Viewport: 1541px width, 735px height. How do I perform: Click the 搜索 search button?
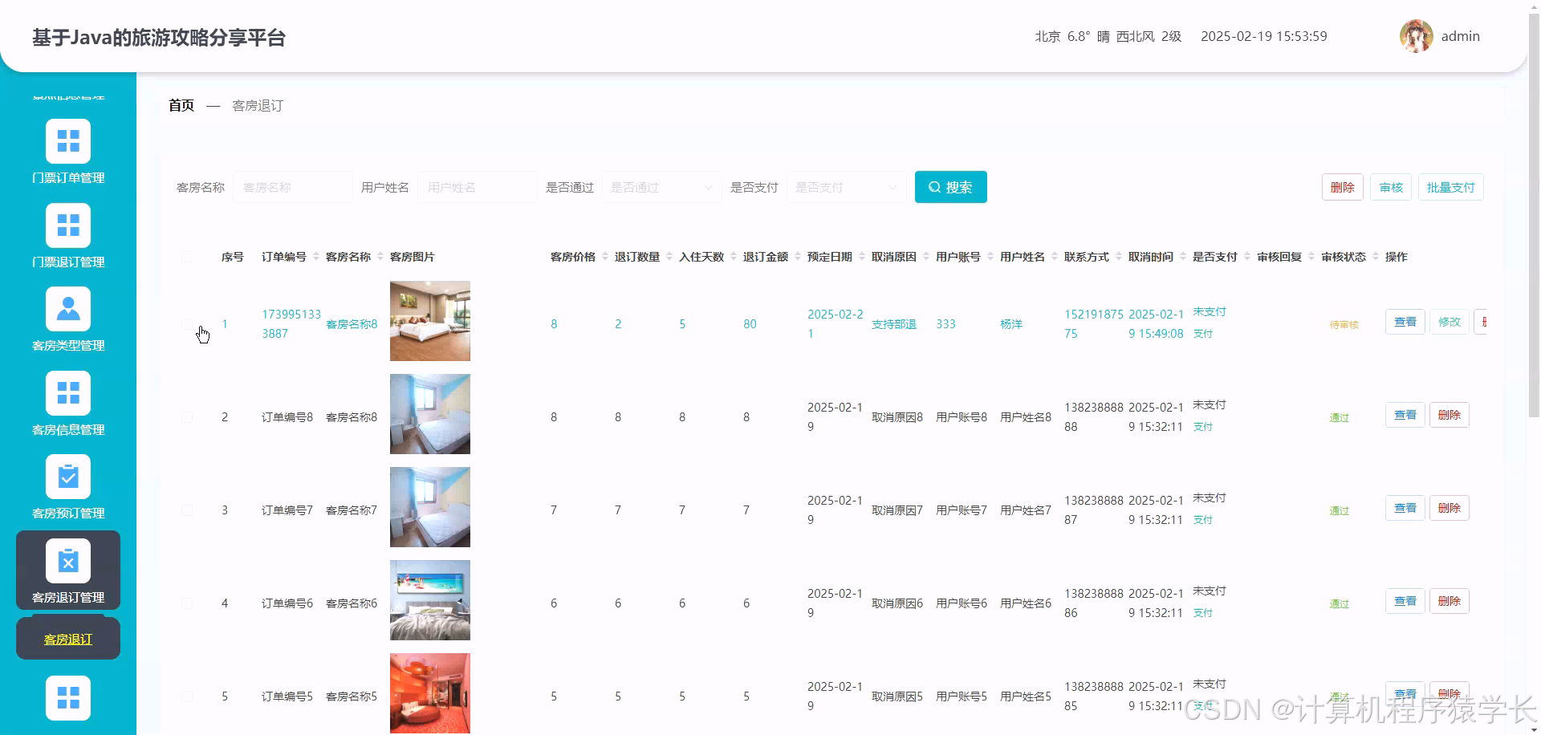[950, 187]
